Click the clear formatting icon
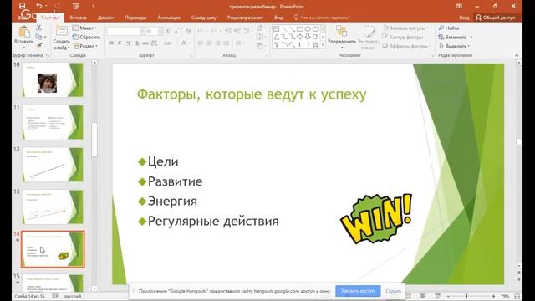Image resolution: width=535 pixels, height=301 pixels. 188,32
